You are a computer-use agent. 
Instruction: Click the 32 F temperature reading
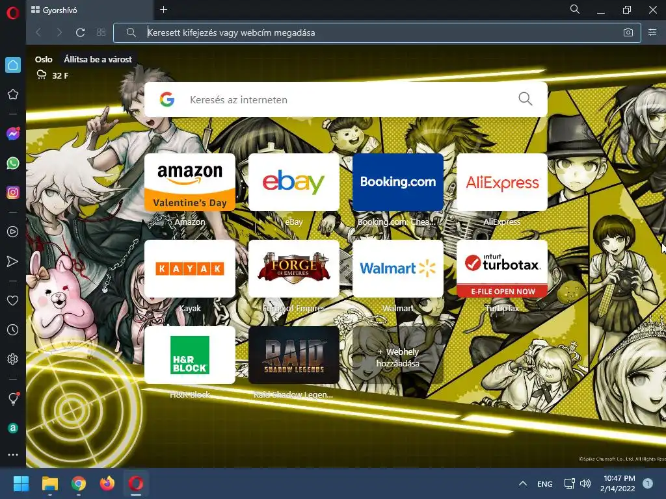pos(60,75)
